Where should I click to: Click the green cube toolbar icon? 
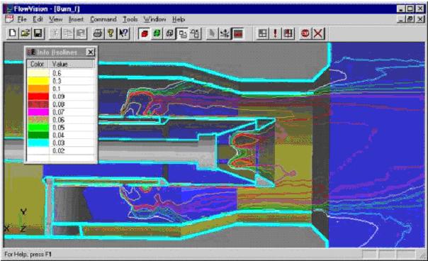[x=157, y=33]
